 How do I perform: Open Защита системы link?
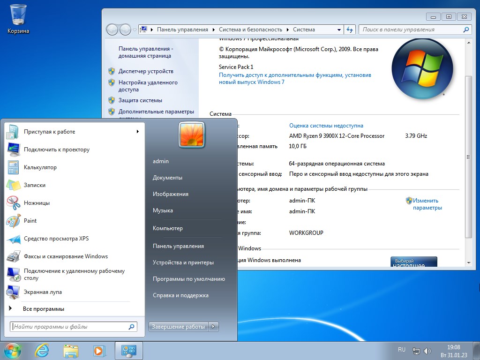pos(140,100)
